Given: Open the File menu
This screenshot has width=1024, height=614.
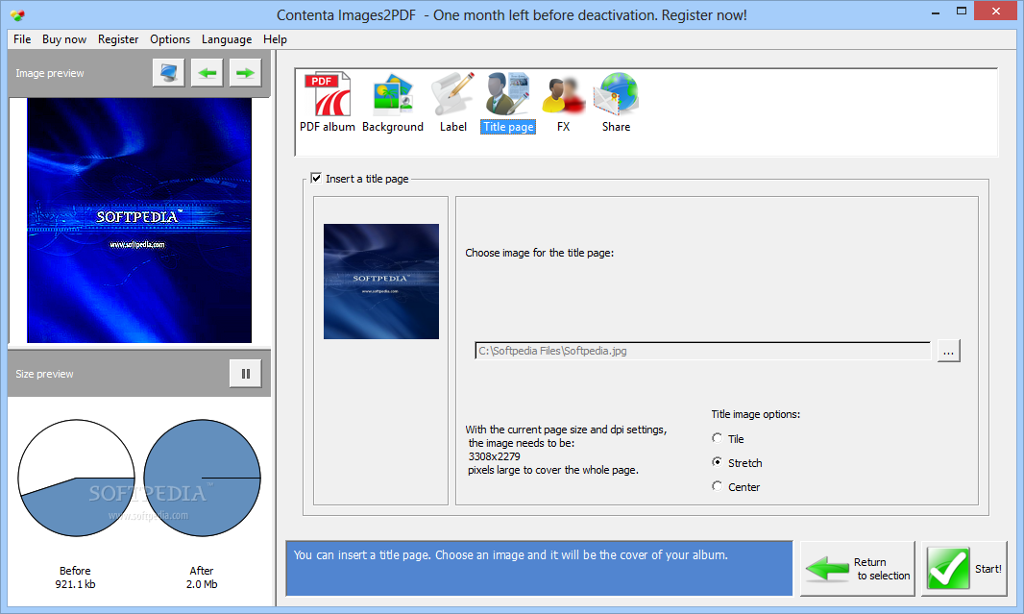Looking at the screenshot, I should coord(22,39).
